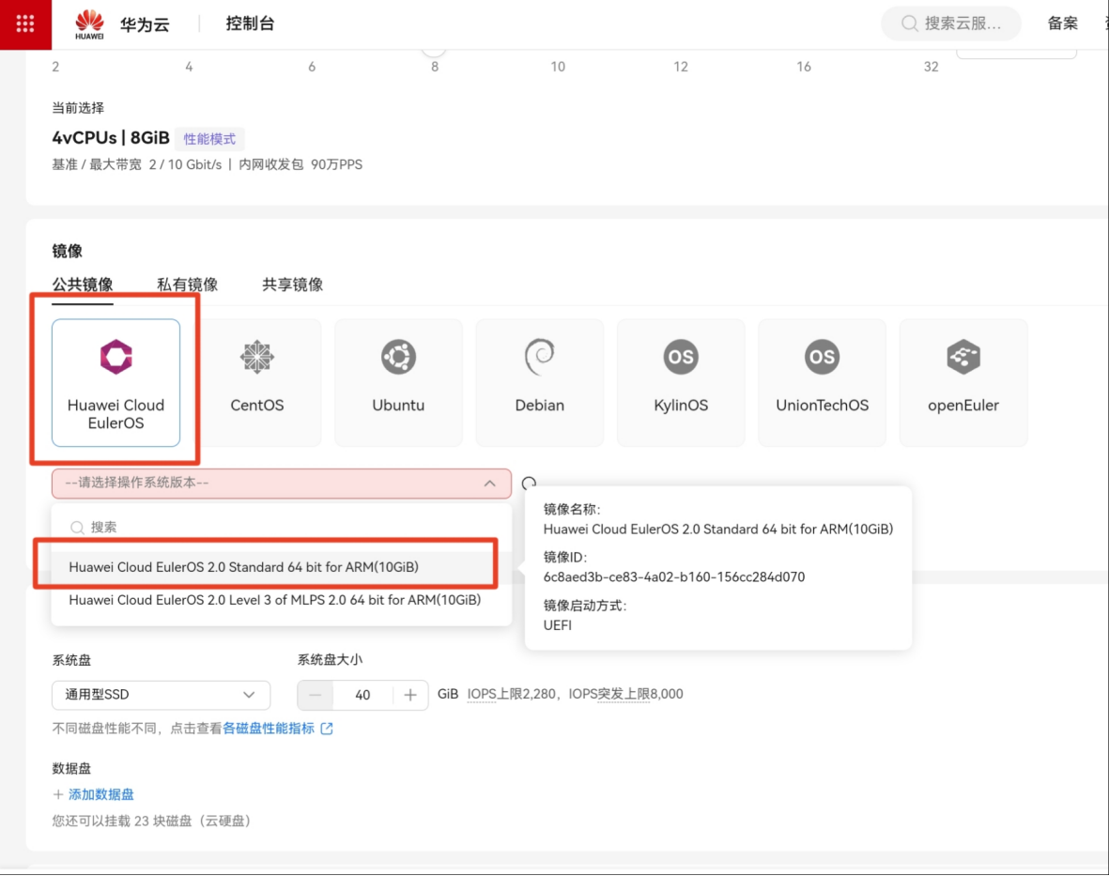
Task: Open the red grid service menu icon
Action: point(25,24)
